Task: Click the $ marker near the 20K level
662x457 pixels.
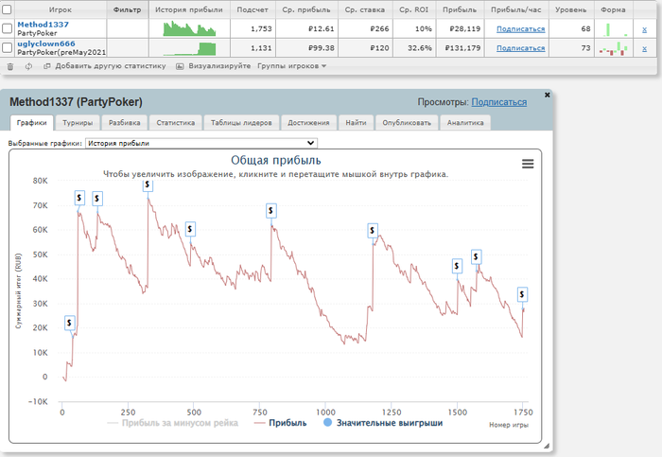Action: click(70, 323)
